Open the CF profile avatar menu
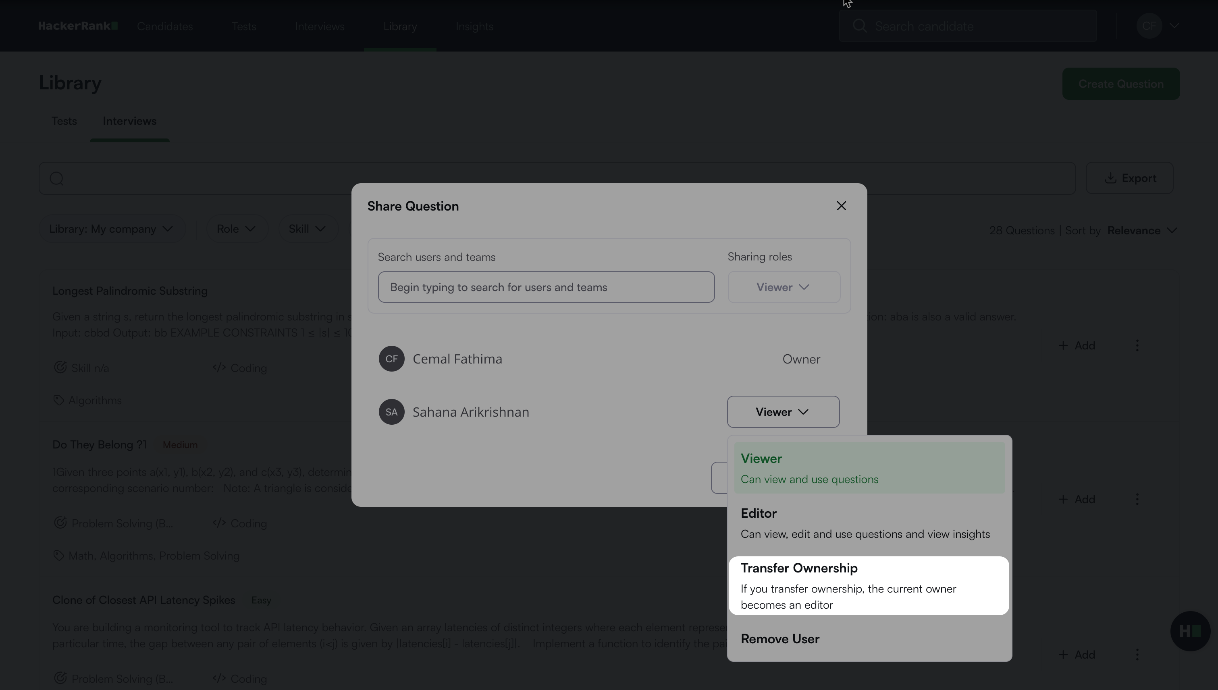The height and width of the screenshot is (690, 1218). pos(1149,26)
